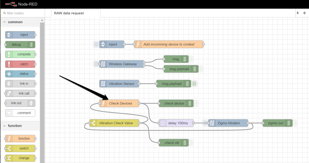Toggle the zigmo out debug output

point(294,123)
